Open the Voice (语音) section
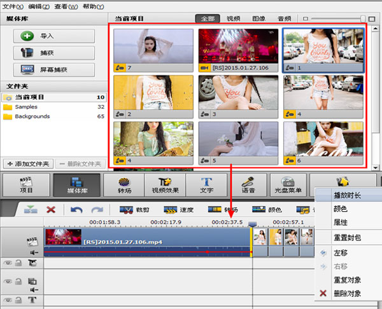 pyautogui.click(x=248, y=185)
